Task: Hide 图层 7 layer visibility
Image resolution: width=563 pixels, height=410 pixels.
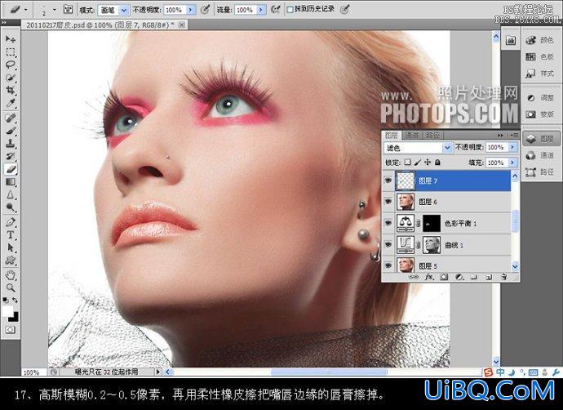Action: pyautogui.click(x=388, y=180)
